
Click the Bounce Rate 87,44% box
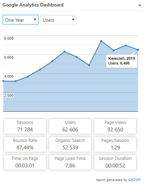[25, 144]
